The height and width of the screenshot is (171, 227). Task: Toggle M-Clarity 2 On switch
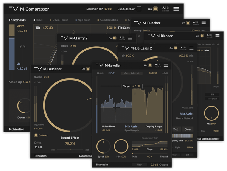pos(115,38)
